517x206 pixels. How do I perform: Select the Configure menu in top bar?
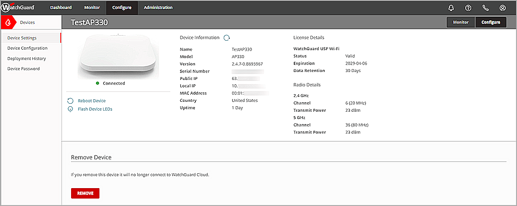click(122, 7)
